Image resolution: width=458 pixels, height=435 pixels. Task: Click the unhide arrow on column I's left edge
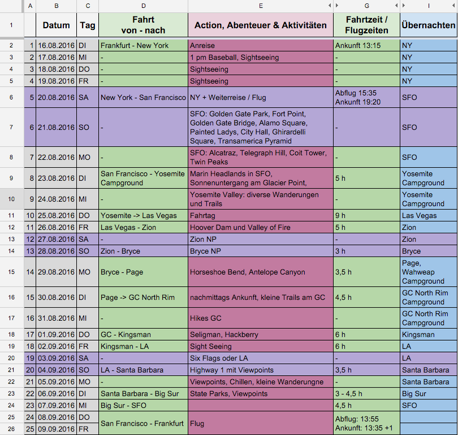click(404, 6)
